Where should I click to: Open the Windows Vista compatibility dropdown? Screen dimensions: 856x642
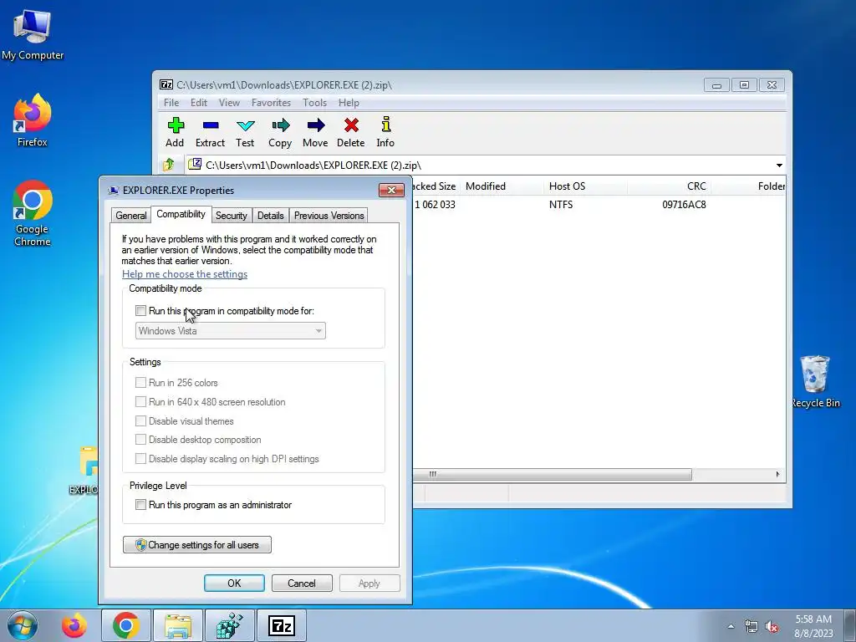(231, 331)
